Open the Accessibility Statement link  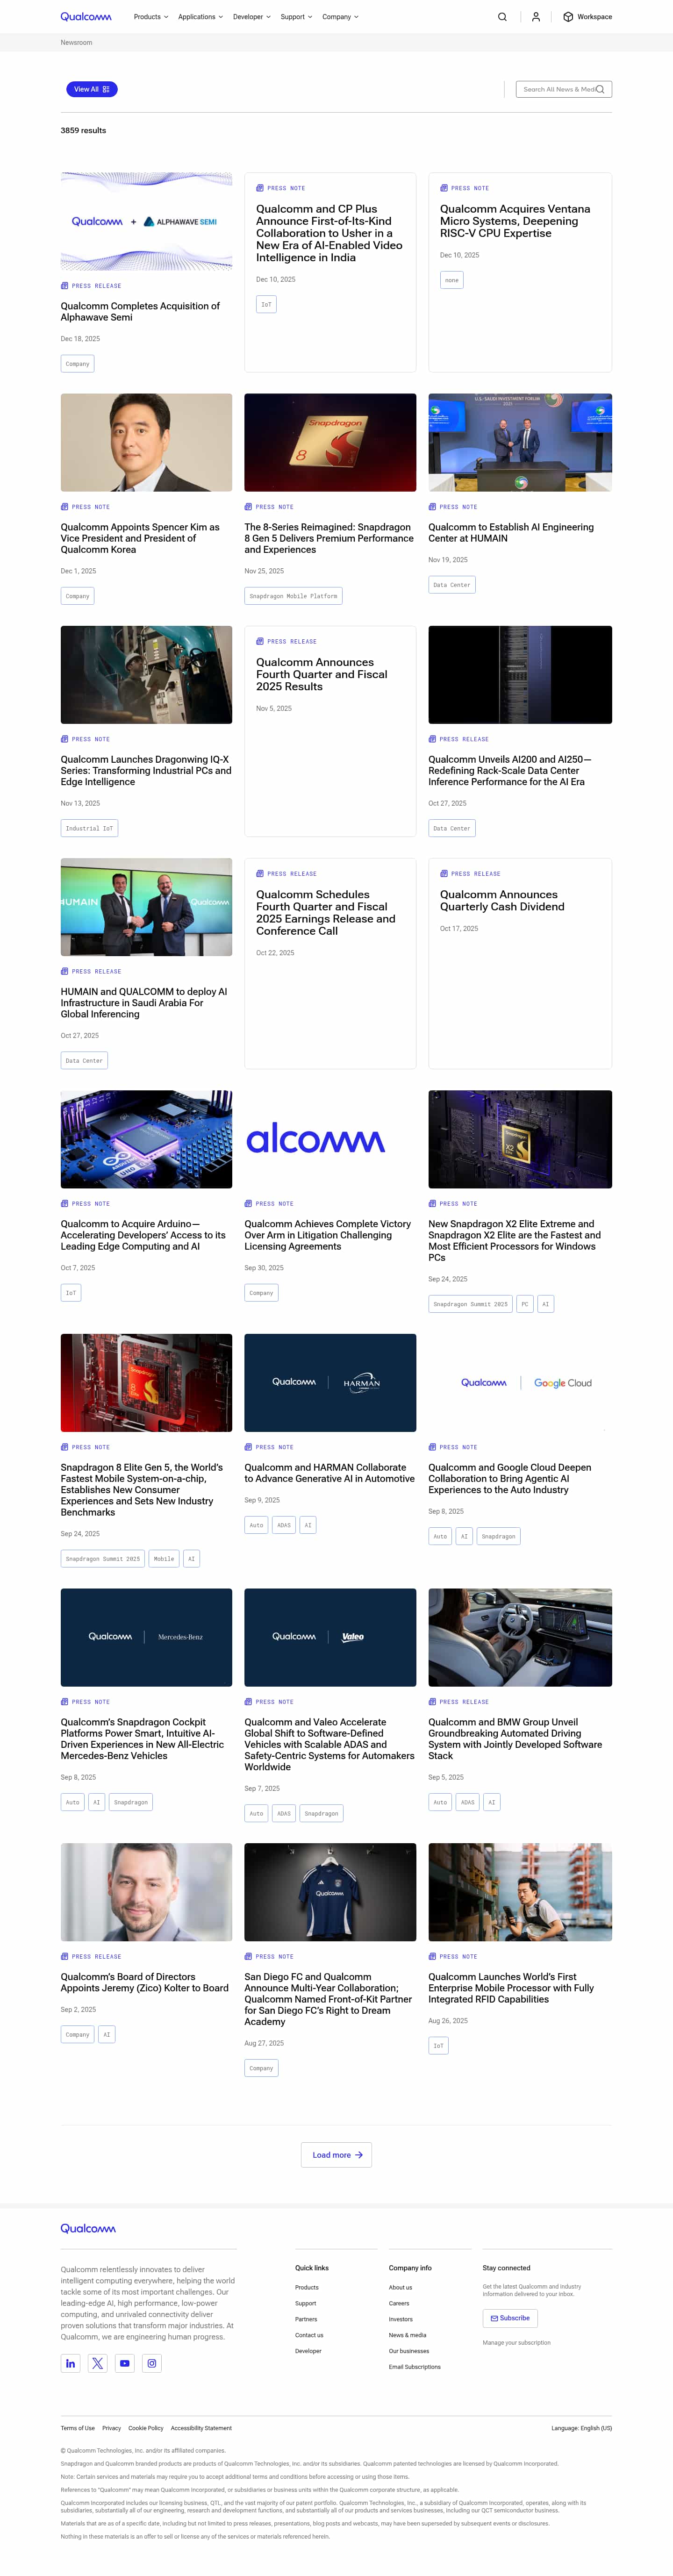click(201, 2428)
